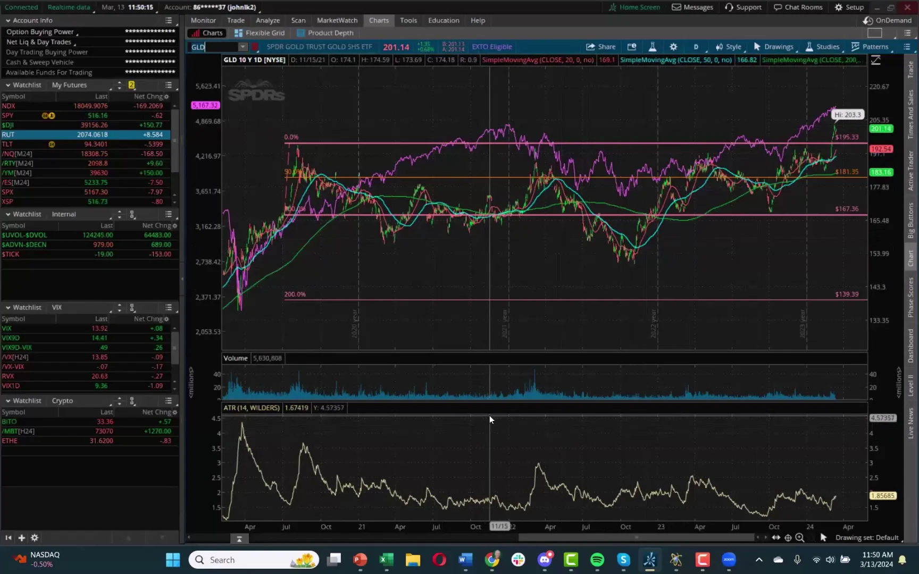Open the MarketWatch tab
Viewport: 919px width, 574px height.
click(337, 20)
